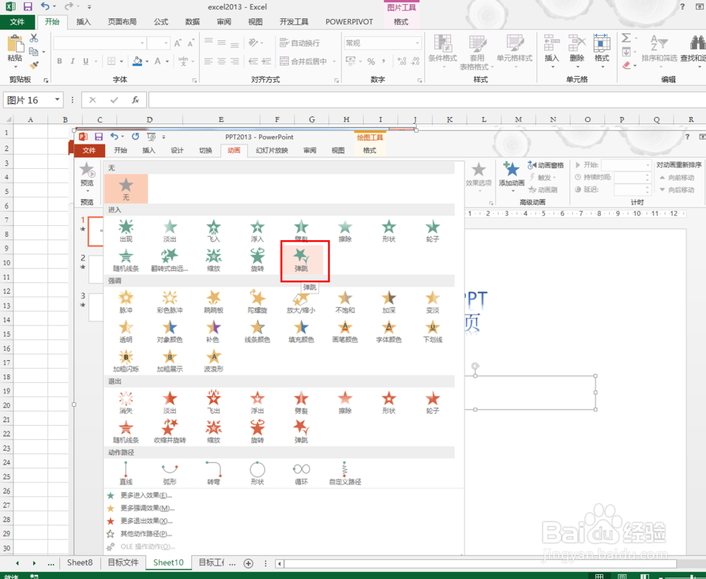
Task: Click the fx Insert Function icon
Action: point(135,100)
